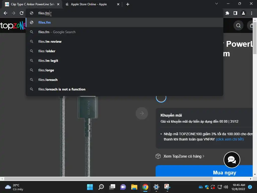
Task: Pick the files.fm review suggestion
Action: (x=124, y=41)
